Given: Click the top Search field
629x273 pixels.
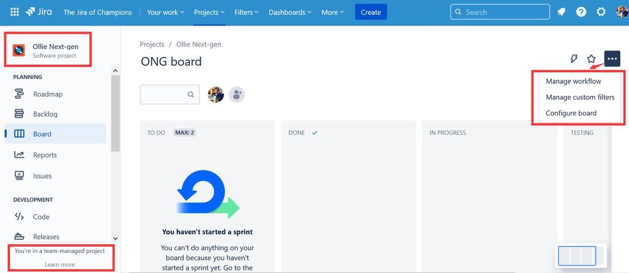Looking at the screenshot, I should [x=500, y=12].
